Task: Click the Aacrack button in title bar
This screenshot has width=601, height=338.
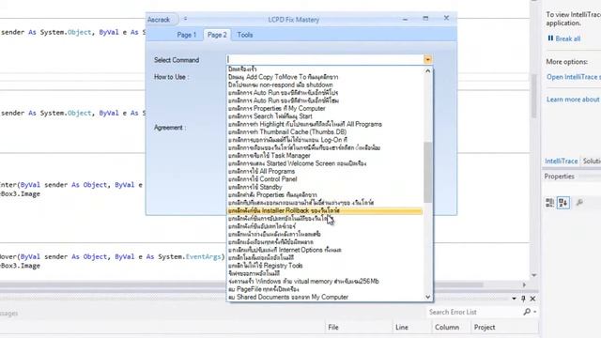Action: click(159, 20)
